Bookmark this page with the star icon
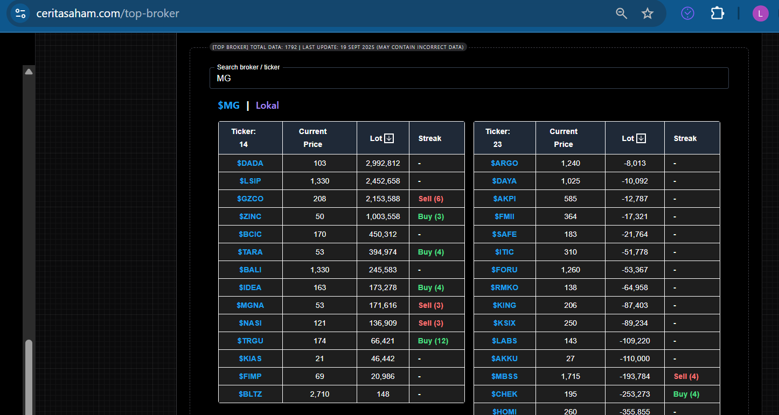The width and height of the screenshot is (779, 415). point(647,13)
